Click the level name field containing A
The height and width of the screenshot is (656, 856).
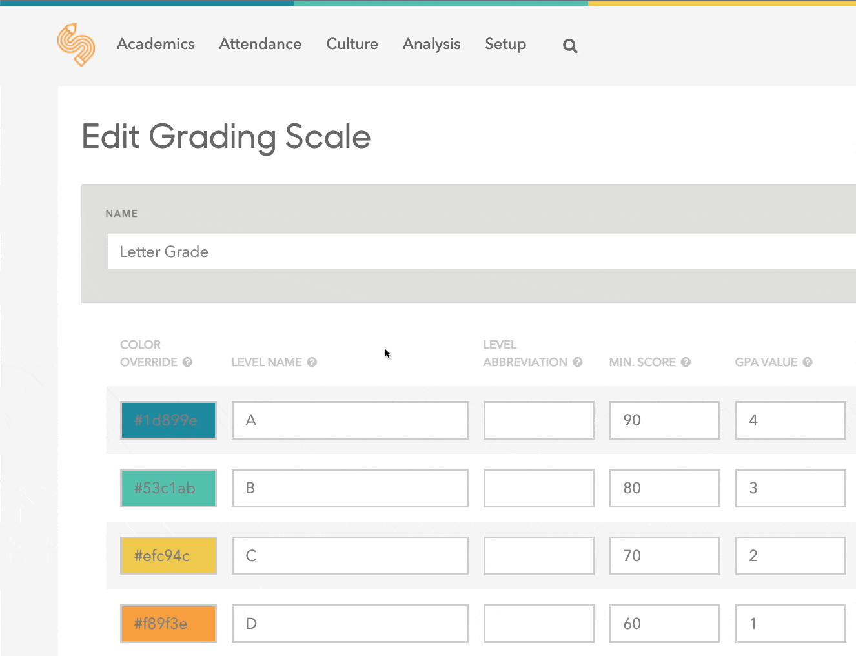pos(350,420)
